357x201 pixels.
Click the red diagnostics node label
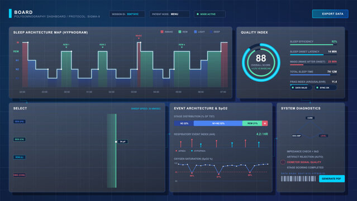(323, 136)
